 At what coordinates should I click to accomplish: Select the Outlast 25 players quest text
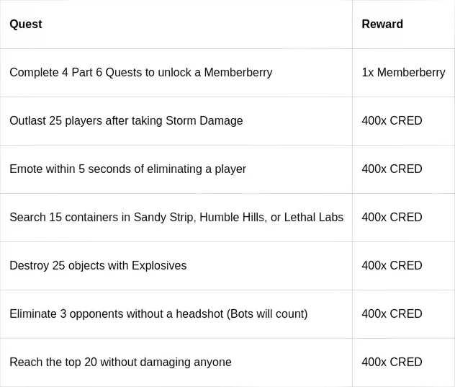tap(126, 121)
